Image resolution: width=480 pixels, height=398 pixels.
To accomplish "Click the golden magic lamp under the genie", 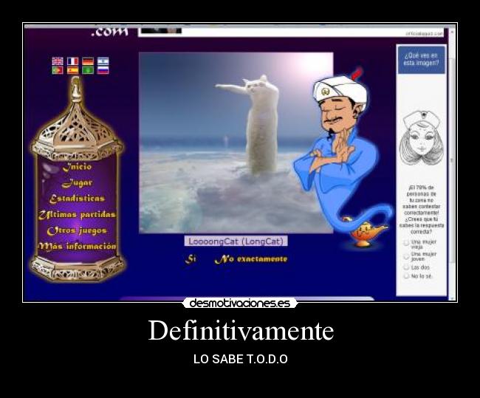I will click(x=364, y=233).
